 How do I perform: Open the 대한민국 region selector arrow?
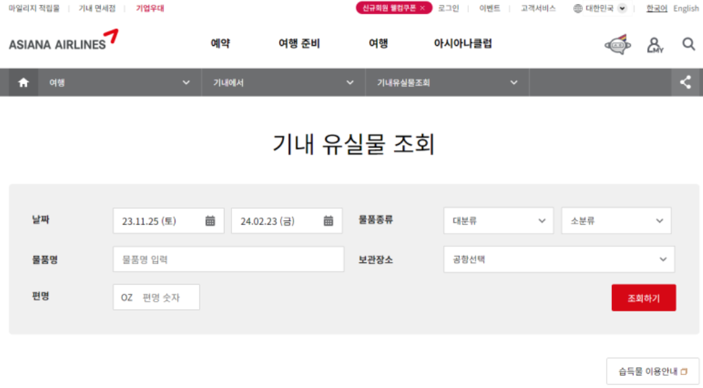tap(622, 9)
